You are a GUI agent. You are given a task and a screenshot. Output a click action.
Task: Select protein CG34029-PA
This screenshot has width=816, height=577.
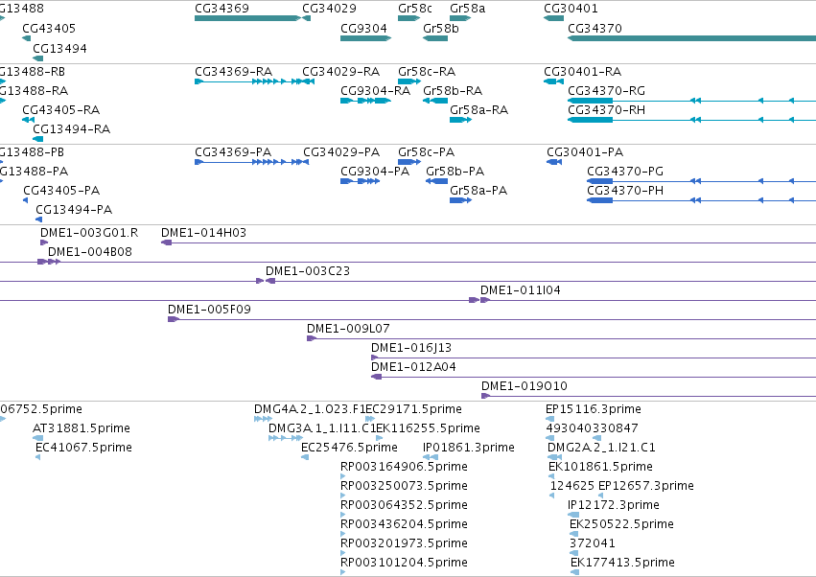[x=341, y=152]
